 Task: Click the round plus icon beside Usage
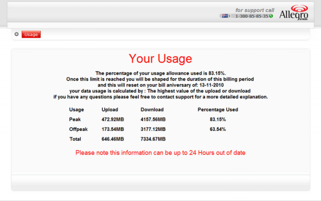17,34
